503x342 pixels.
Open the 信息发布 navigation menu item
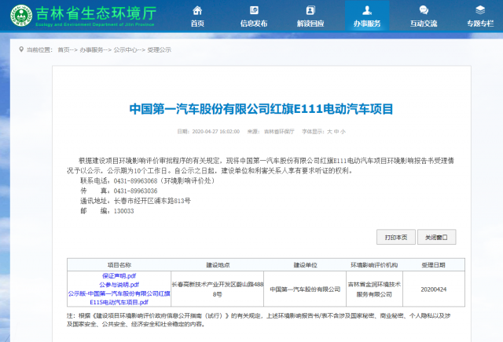click(x=254, y=24)
